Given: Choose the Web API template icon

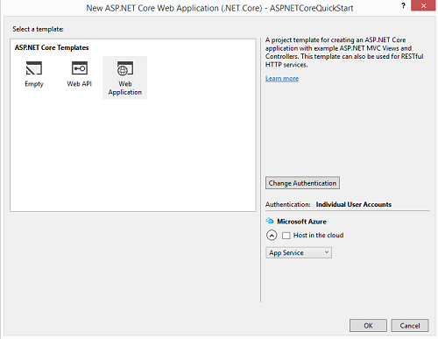Looking at the screenshot, I should 80,68.
